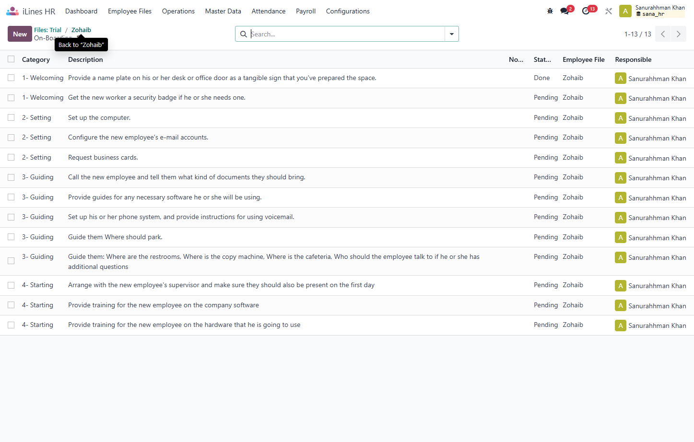Go to the previous records page
Screen dimensions: 694x442
(663, 34)
